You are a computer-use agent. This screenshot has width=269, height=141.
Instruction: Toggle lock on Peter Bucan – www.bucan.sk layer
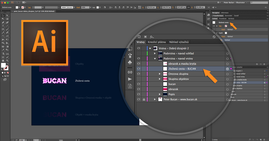tap(144, 99)
